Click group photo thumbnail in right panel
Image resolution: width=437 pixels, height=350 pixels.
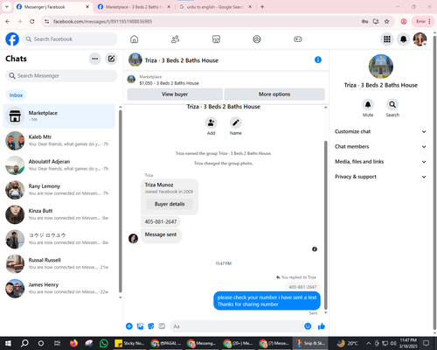pos(381,66)
